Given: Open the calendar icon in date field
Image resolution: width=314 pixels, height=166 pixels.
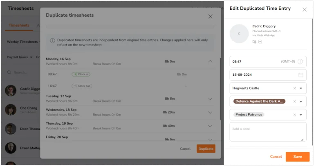Looking at the screenshot, I should 301,75.
